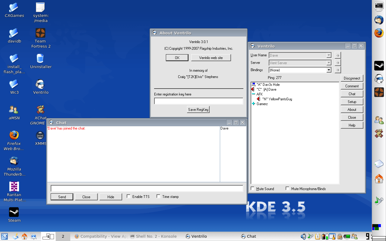Toggle Mute Microphone/Binds checkbox
The image size is (386, 241).
pyautogui.click(x=287, y=189)
